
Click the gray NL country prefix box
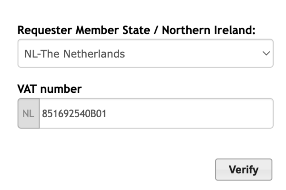point(29,113)
